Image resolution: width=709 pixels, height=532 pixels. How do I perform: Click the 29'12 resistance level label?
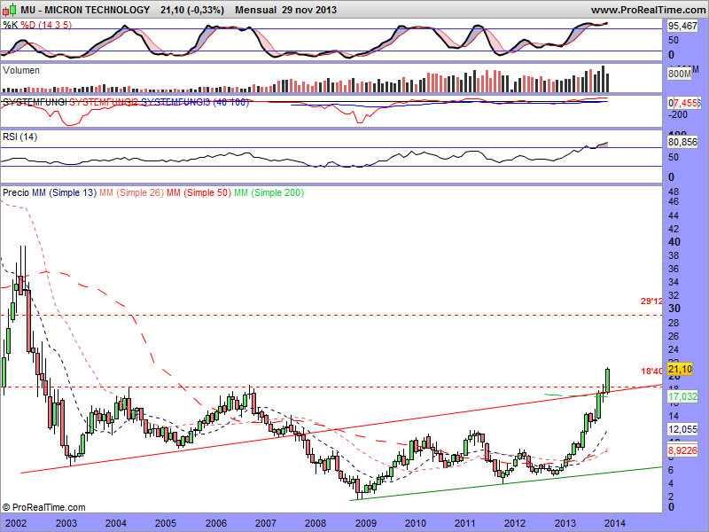pos(651,301)
